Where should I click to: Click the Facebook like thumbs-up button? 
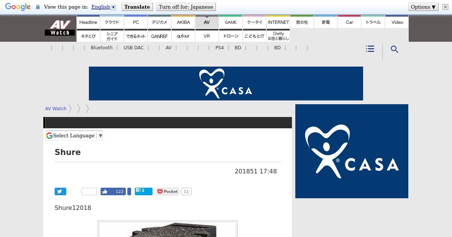[113, 191]
